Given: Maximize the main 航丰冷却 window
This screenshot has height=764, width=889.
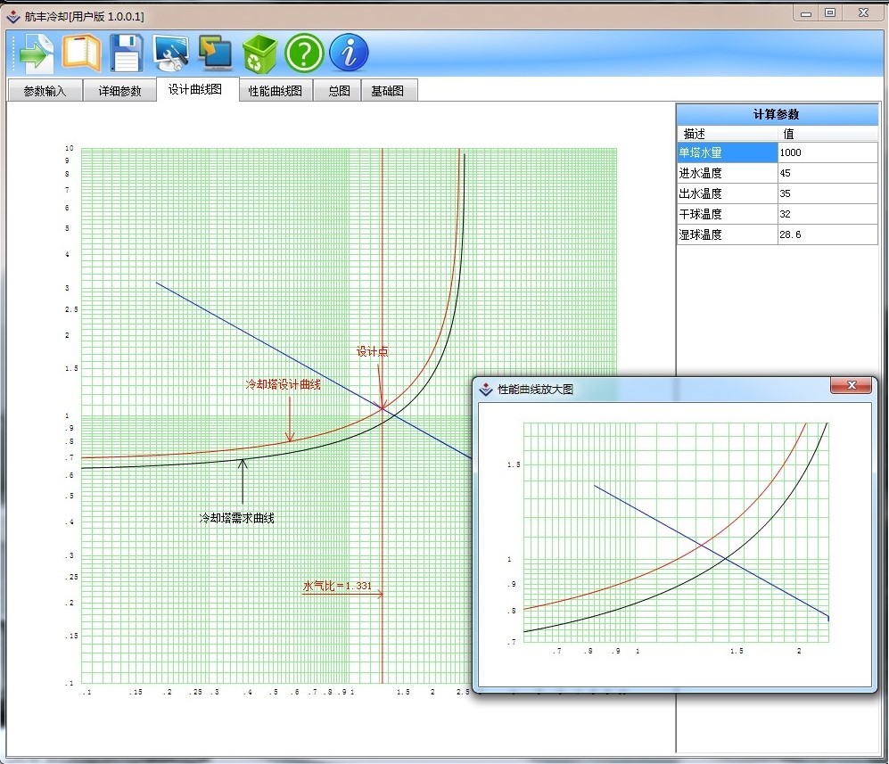Looking at the screenshot, I should [x=830, y=12].
